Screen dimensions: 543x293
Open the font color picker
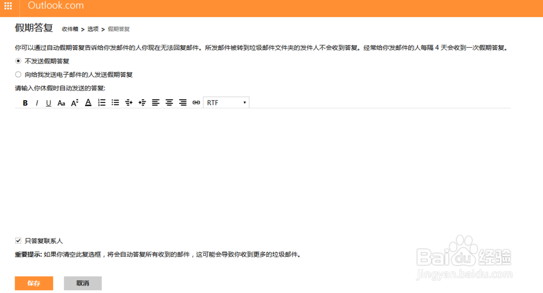pyautogui.click(x=89, y=103)
